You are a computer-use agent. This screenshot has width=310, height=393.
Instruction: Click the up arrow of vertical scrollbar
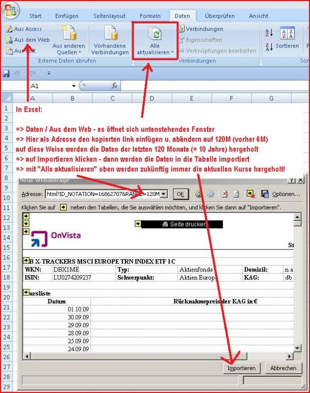(x=297, y=217)
